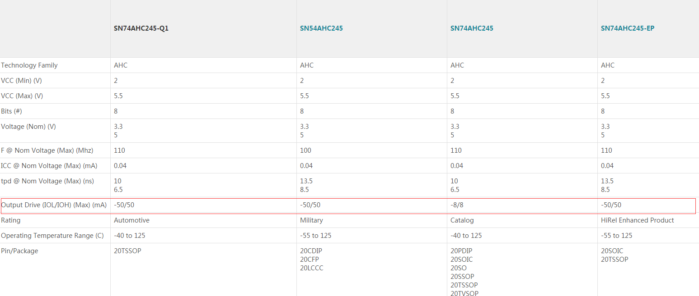Click the 20SO package value
699x296 pixels.
459,268
